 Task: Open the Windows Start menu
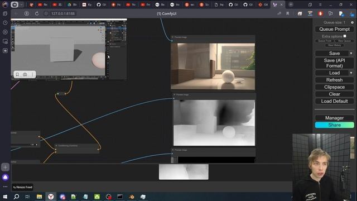(x=5, y=197)
